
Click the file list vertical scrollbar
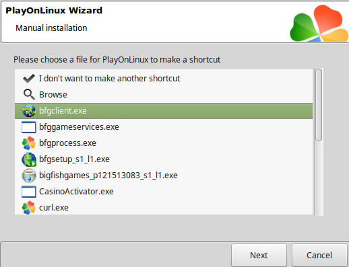[x=319, y=142]
